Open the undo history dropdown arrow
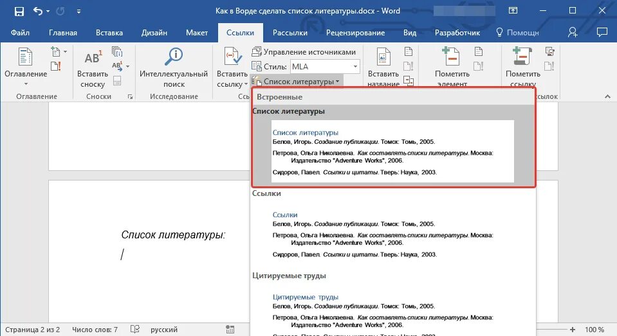The image size is (617, 336). click(48, 12)
